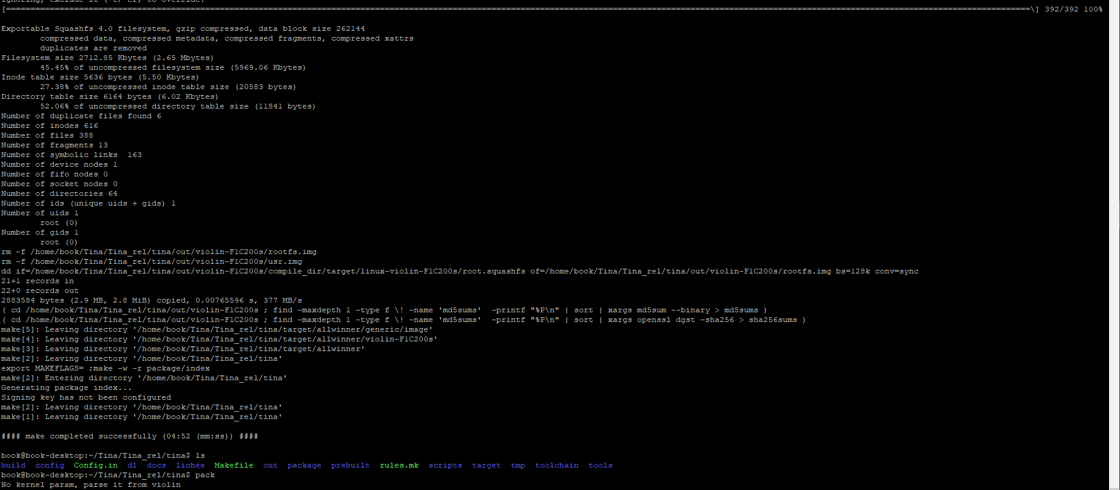Click 'make[2]: Entering directory' line
The image size is (1120, 490).
coord(144,378)
